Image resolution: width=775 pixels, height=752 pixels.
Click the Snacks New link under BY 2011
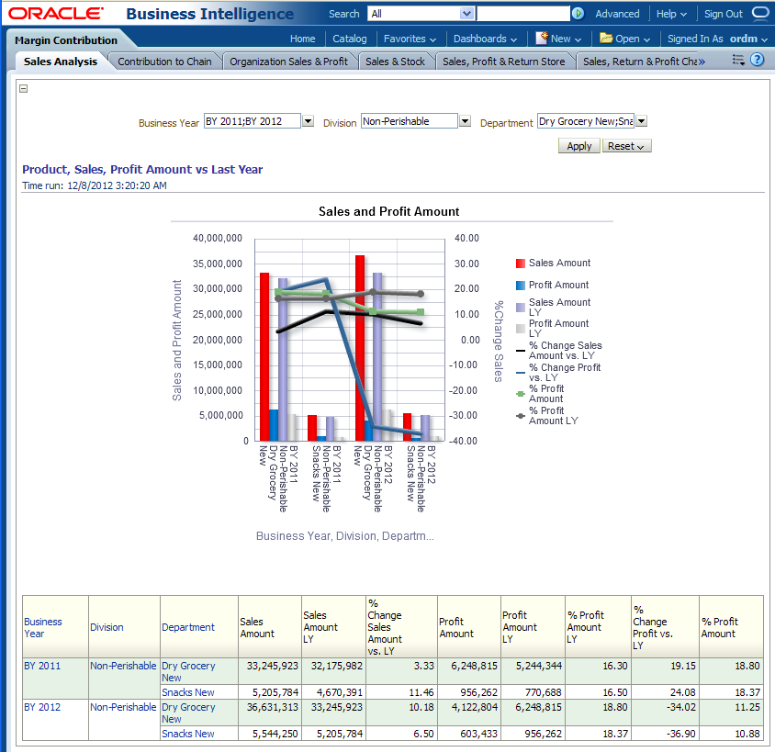(x=187, y=692)
